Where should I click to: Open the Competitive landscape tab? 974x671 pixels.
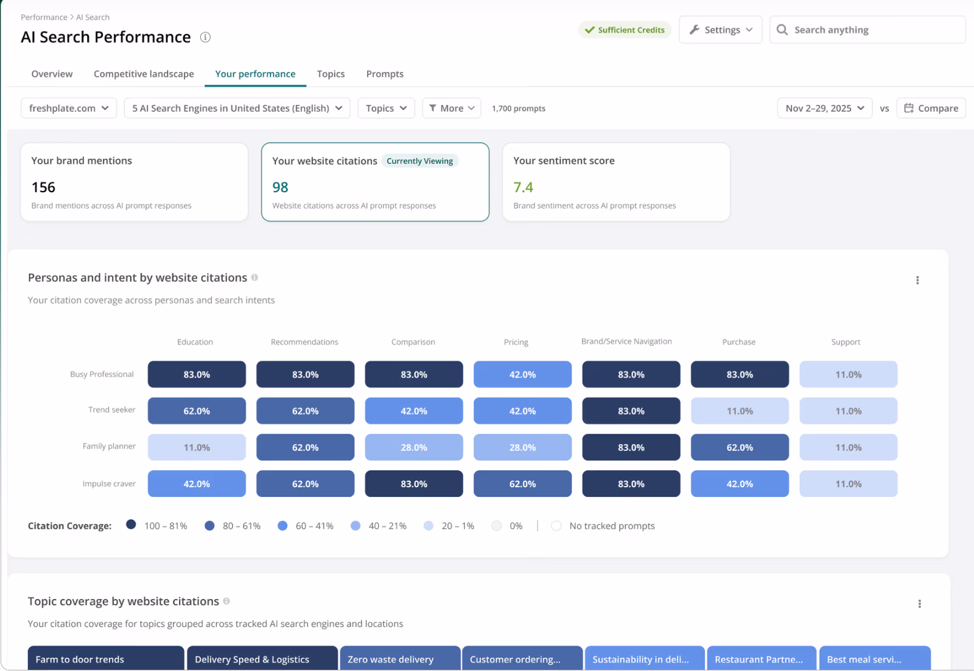point(144,74)
